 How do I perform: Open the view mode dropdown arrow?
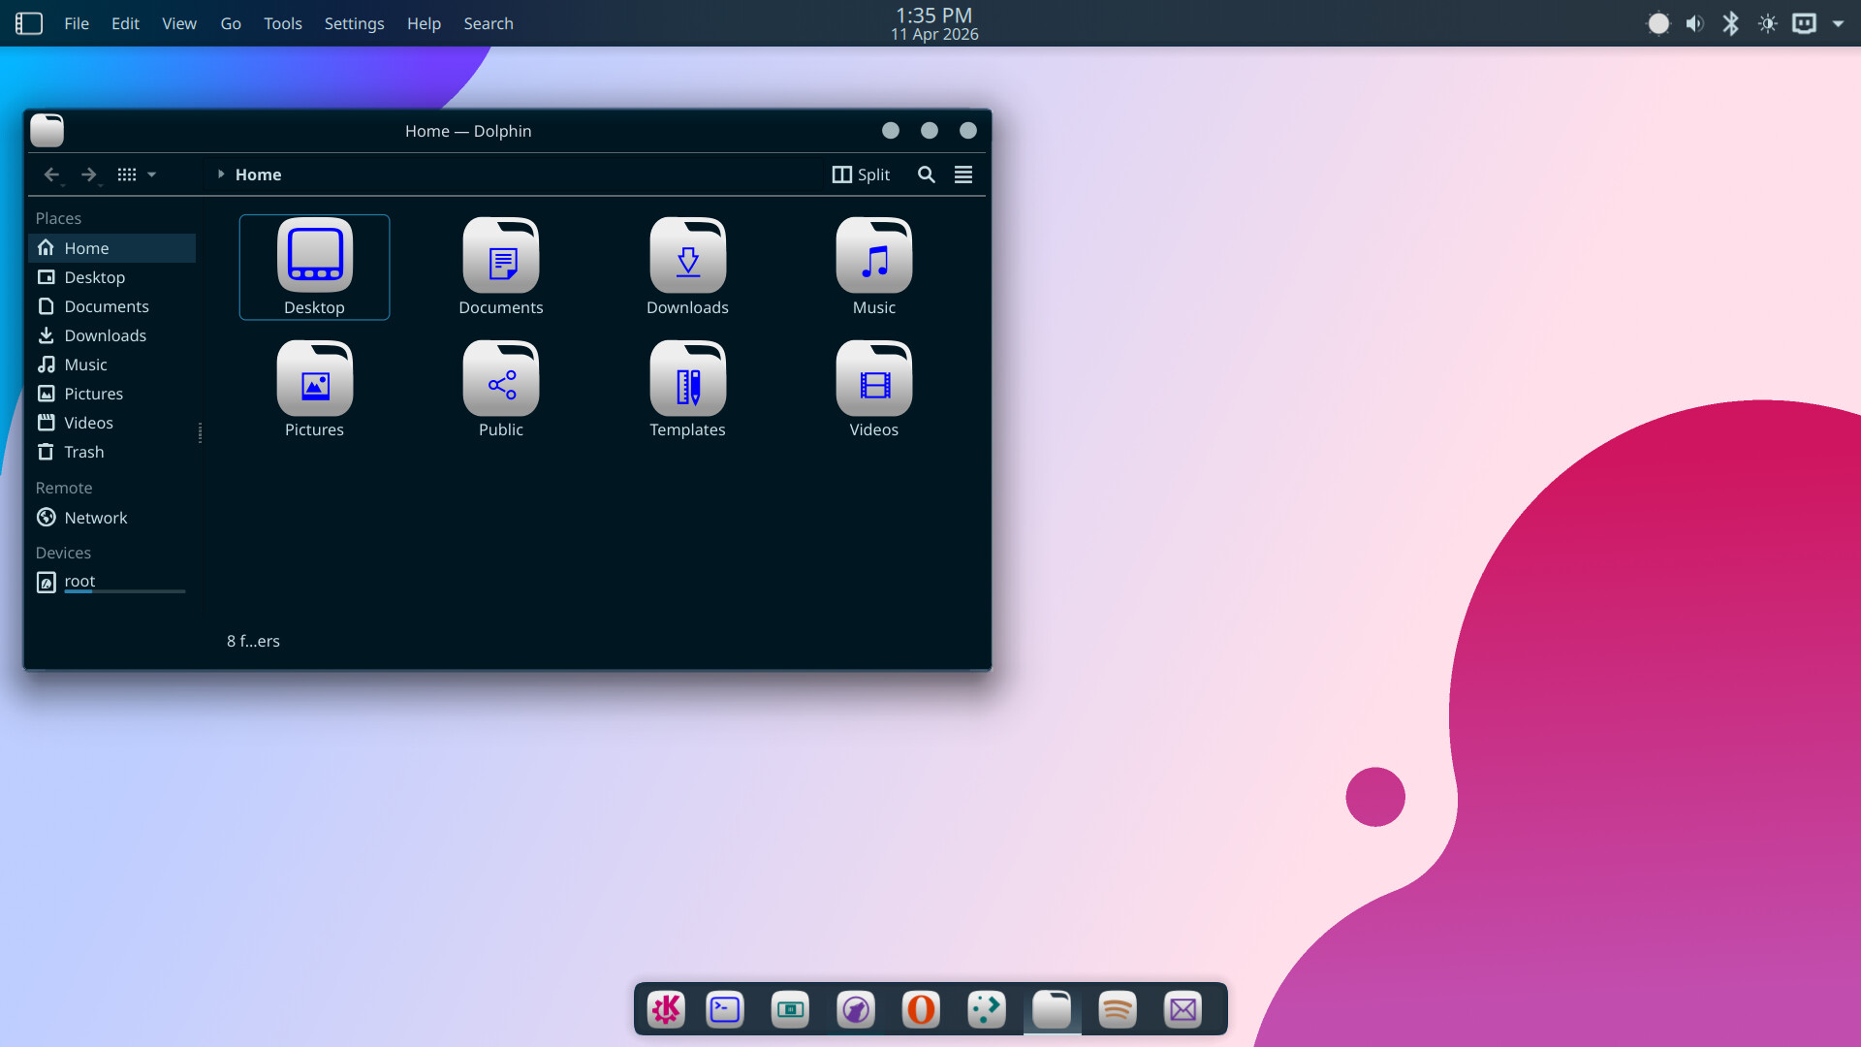click(151, 174)
